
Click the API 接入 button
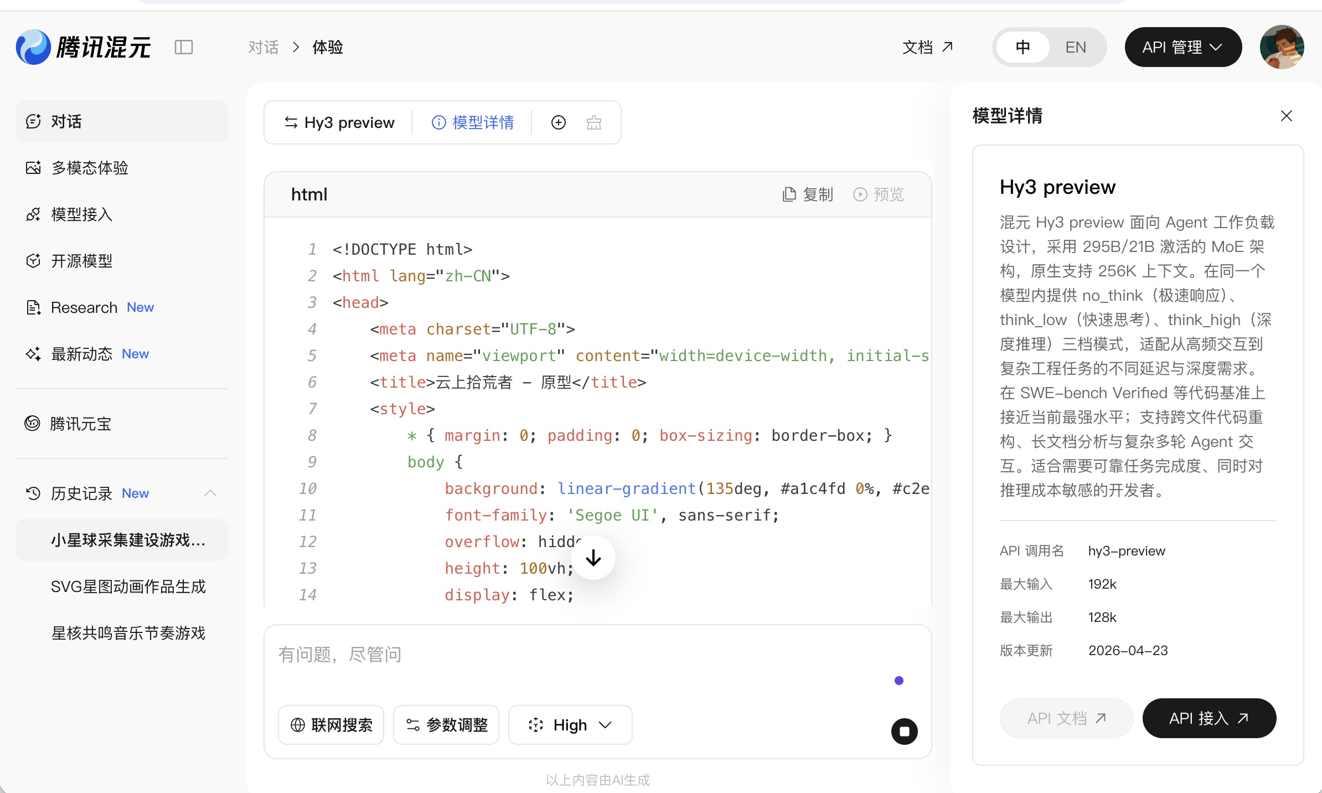(1209, 718)
